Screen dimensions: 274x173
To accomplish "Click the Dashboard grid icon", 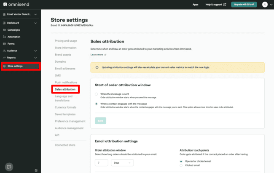I will point(4,23).
